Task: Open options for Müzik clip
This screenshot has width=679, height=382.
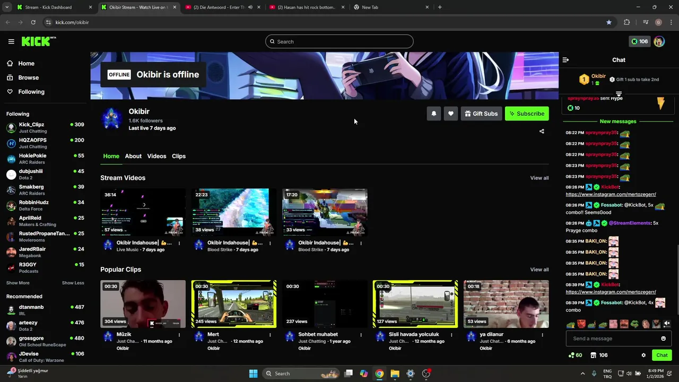Action: coord(179,335)
